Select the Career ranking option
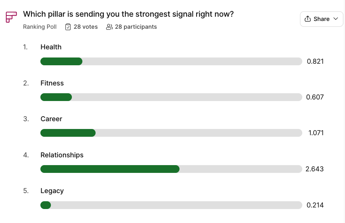The height and width of the screenshot is (223, 345). click(51, 119)
